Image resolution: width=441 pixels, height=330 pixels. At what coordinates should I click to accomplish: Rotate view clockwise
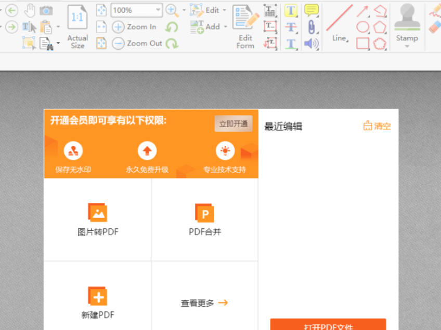point(172,44)
